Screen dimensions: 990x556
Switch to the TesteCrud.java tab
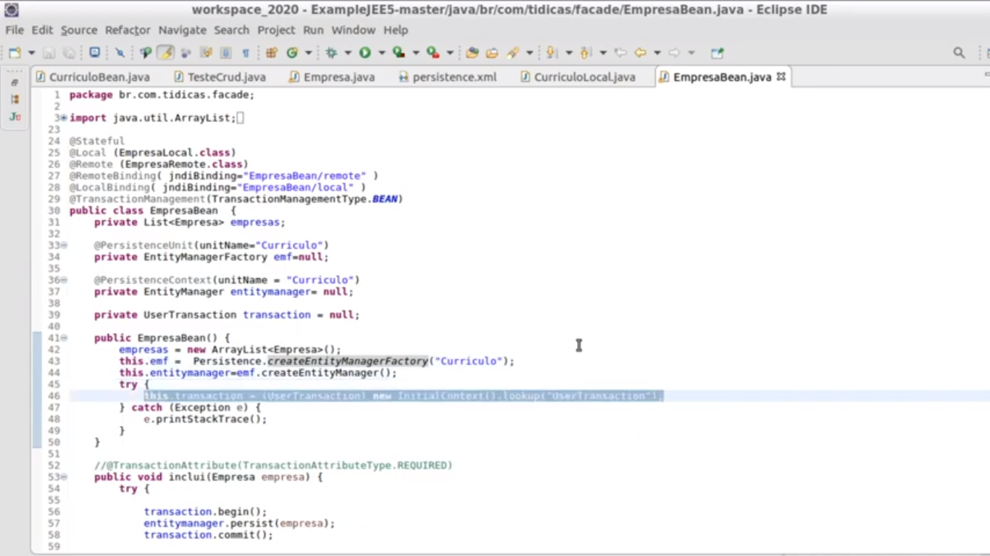(x=220, y=77)
